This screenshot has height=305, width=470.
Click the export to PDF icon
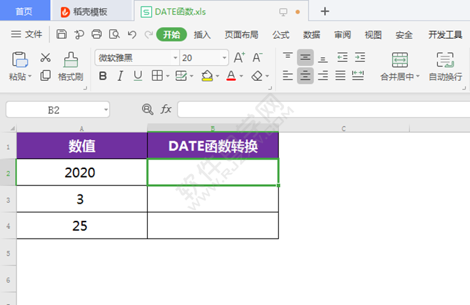[x=79, y=34]
